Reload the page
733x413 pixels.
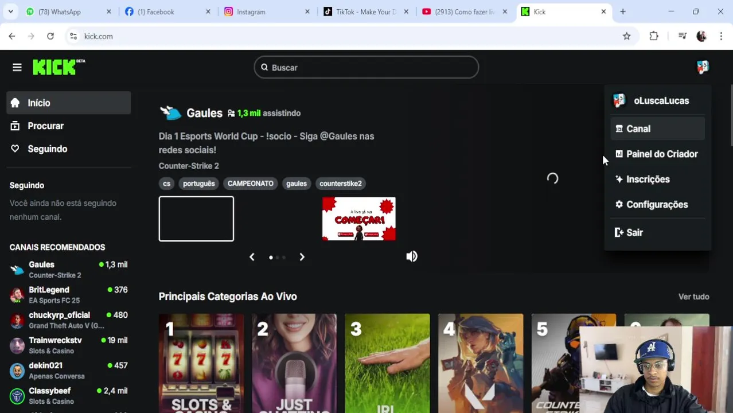pos(50,36)
